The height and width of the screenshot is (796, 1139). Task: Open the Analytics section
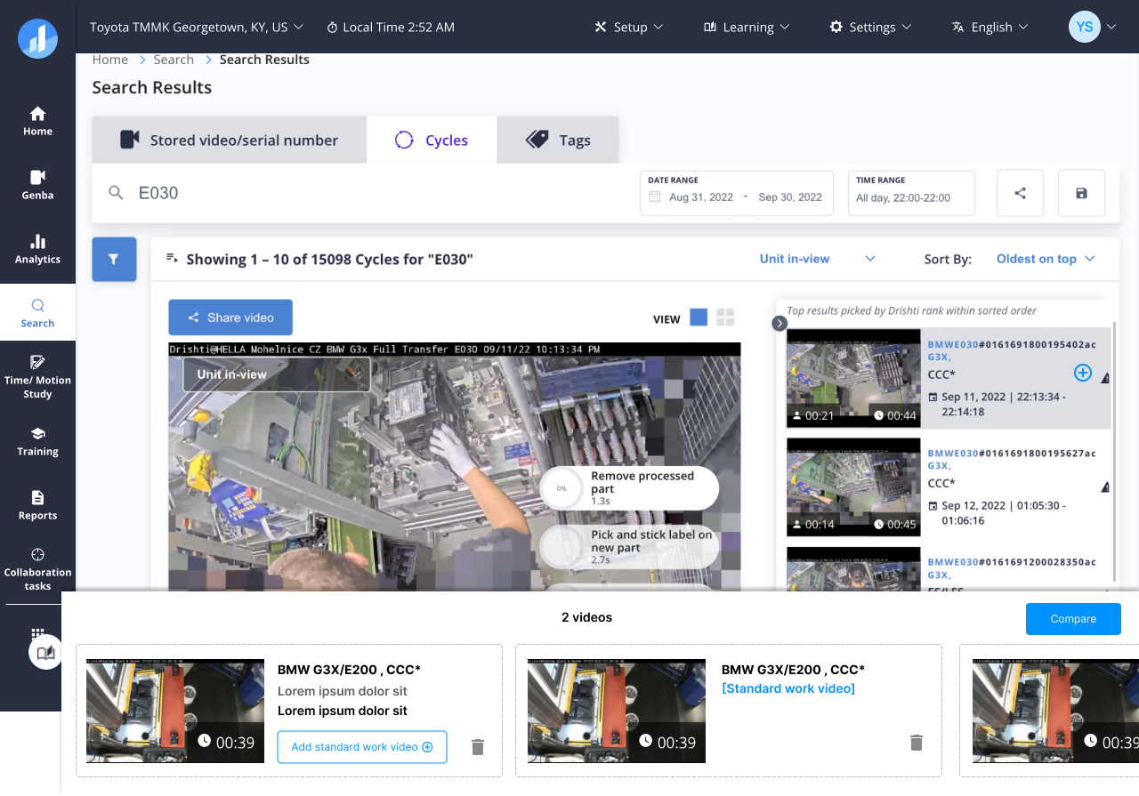(37, 249)
